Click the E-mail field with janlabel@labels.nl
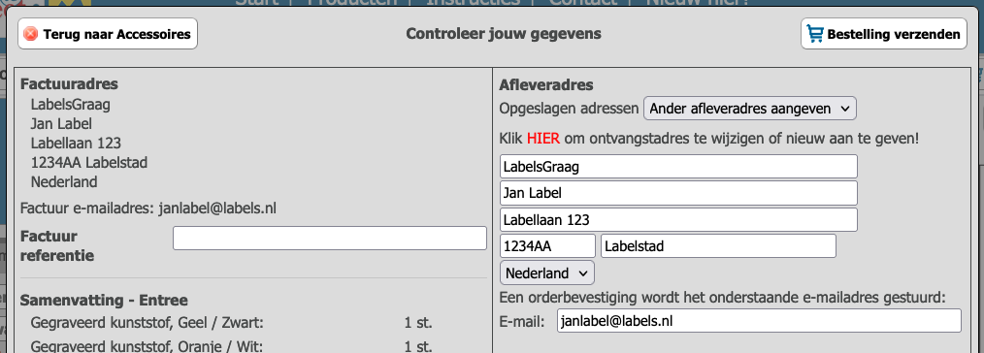This screenshot has width=984, height=353. coord(759,320)
